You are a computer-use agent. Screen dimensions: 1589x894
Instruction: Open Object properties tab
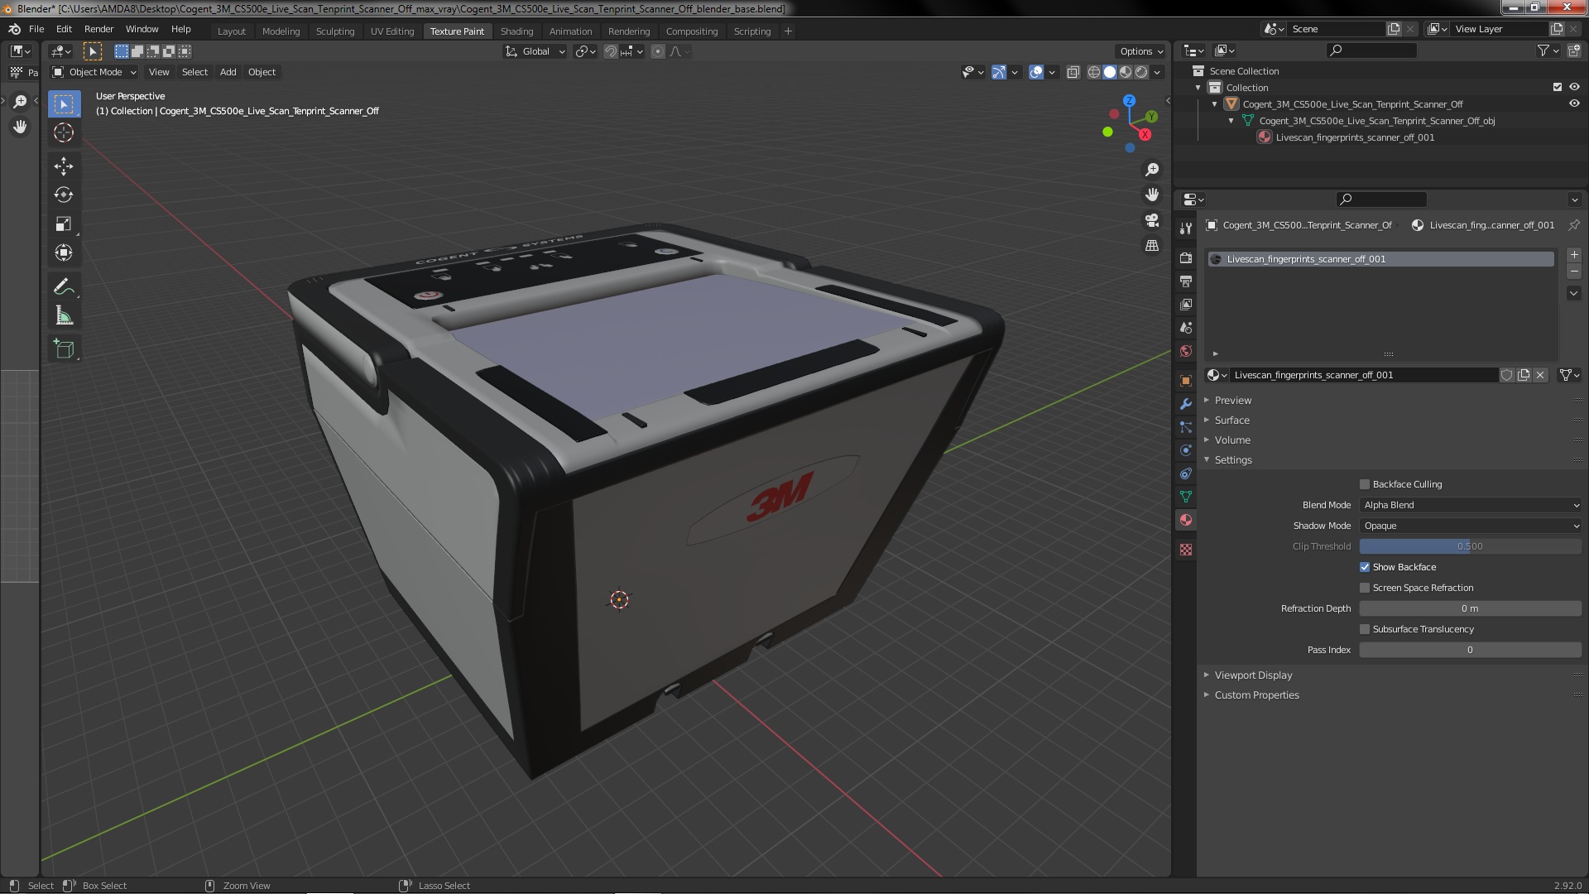[x=1186, y=381]
